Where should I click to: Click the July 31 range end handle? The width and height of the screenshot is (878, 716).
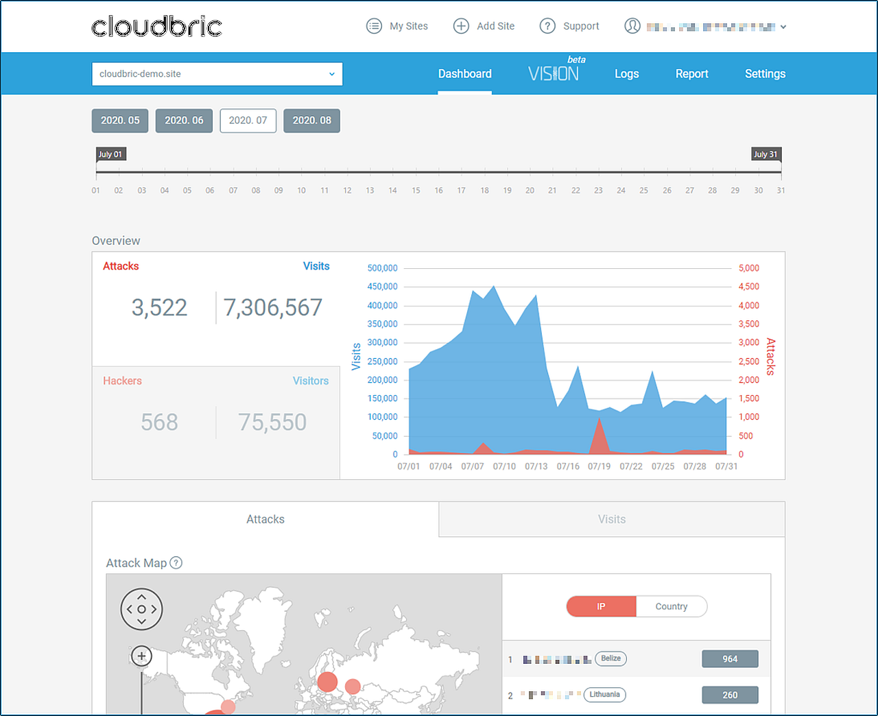(x=766, y=154)
